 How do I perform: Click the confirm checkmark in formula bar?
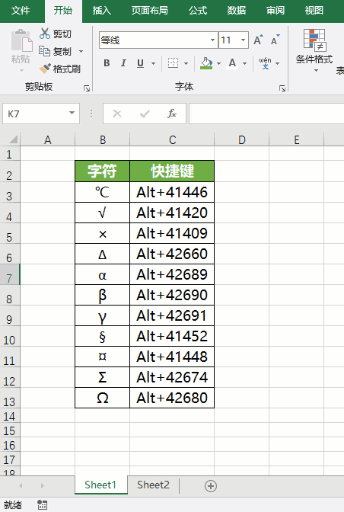coord(145,114)
